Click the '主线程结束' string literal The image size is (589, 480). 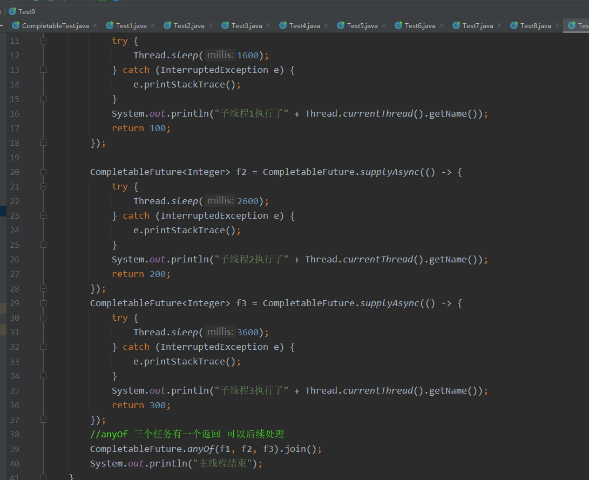click(222, 463)
